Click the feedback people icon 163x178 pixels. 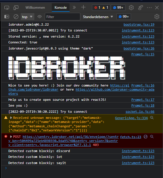tap(140, 8)
